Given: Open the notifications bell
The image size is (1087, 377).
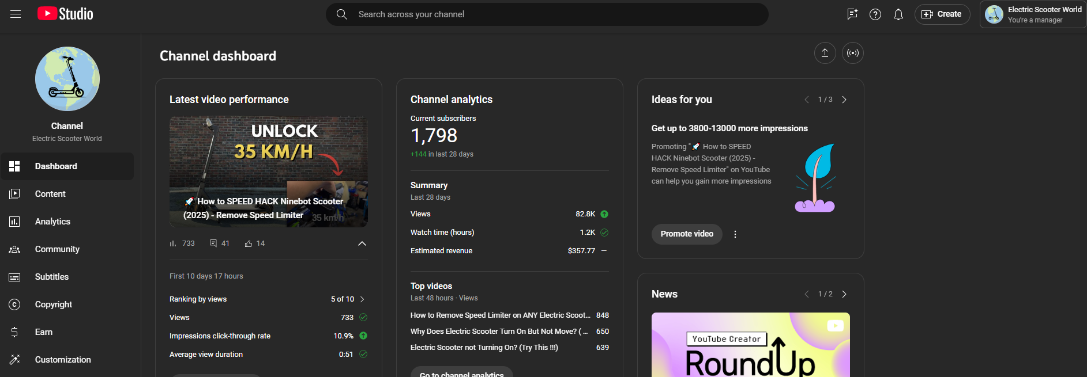Looking at the screenshot, I should point(898,14).
